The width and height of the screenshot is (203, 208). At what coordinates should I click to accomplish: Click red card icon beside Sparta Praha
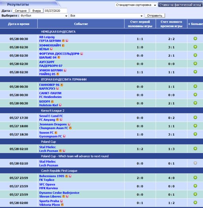tap(62, 201)
